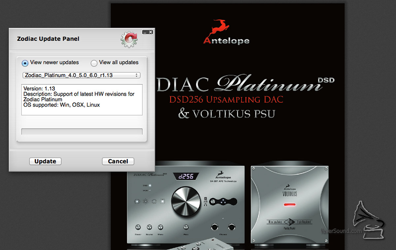Select the View all updates radio button
Image resolution: width=396 pixels, height=250 pixels.
click(94, 63)
